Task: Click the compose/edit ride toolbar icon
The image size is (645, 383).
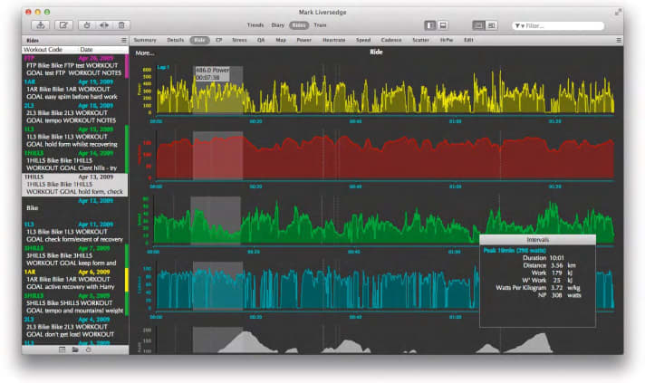Action: pos(64,25)
